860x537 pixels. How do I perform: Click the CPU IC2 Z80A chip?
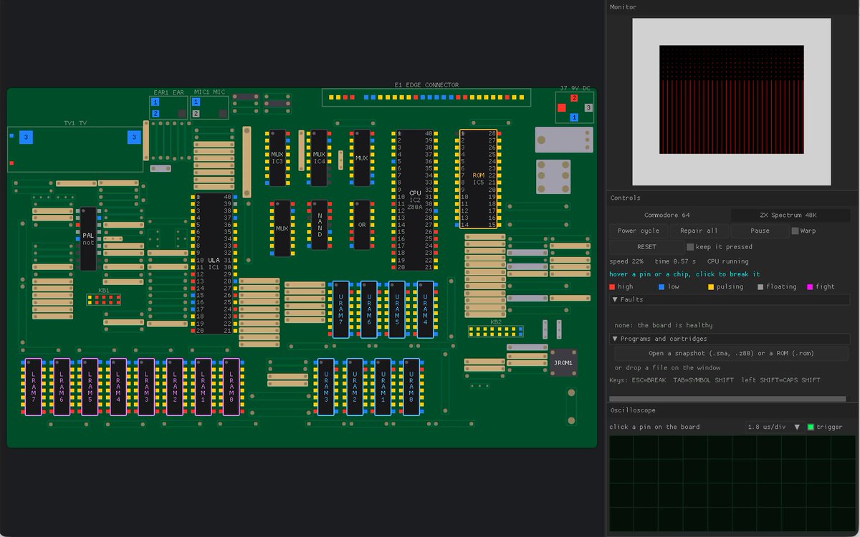415,200
